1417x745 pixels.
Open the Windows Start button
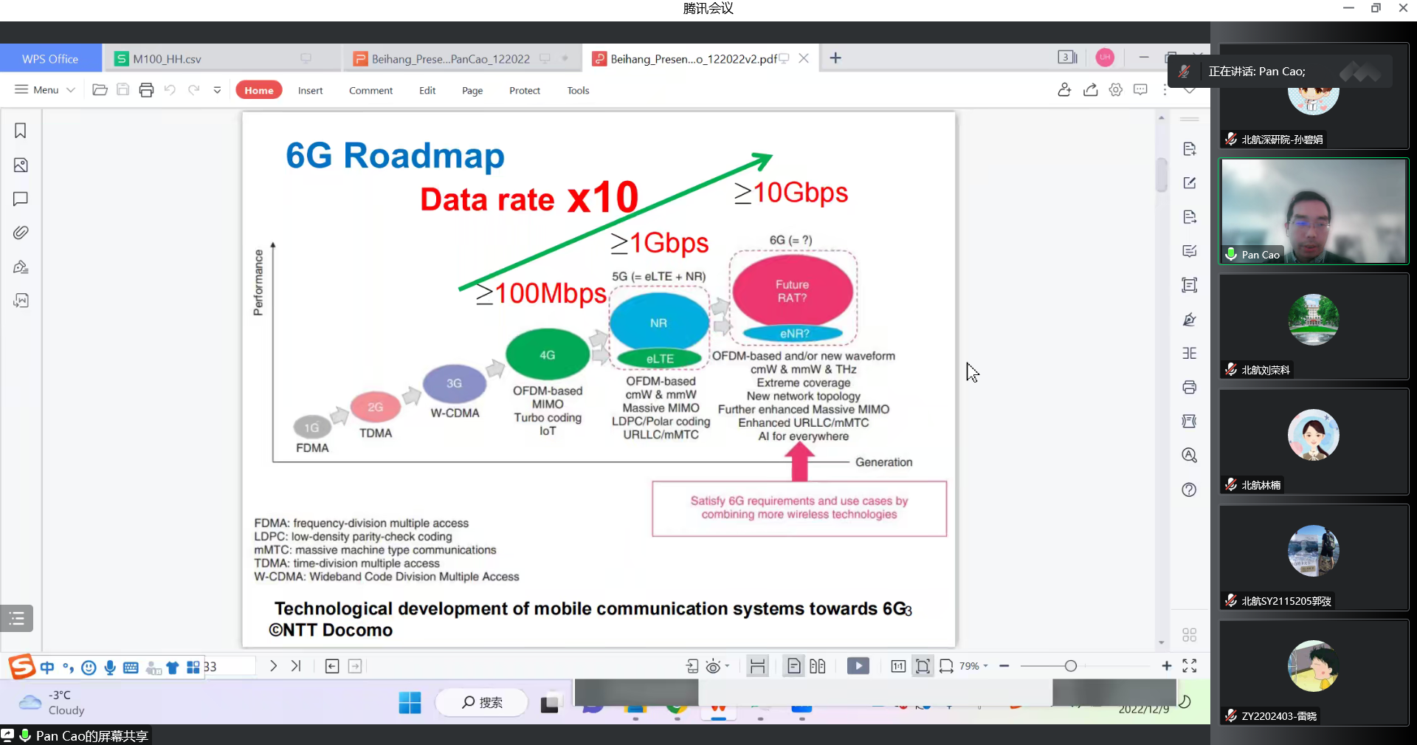tap(410, 702)
